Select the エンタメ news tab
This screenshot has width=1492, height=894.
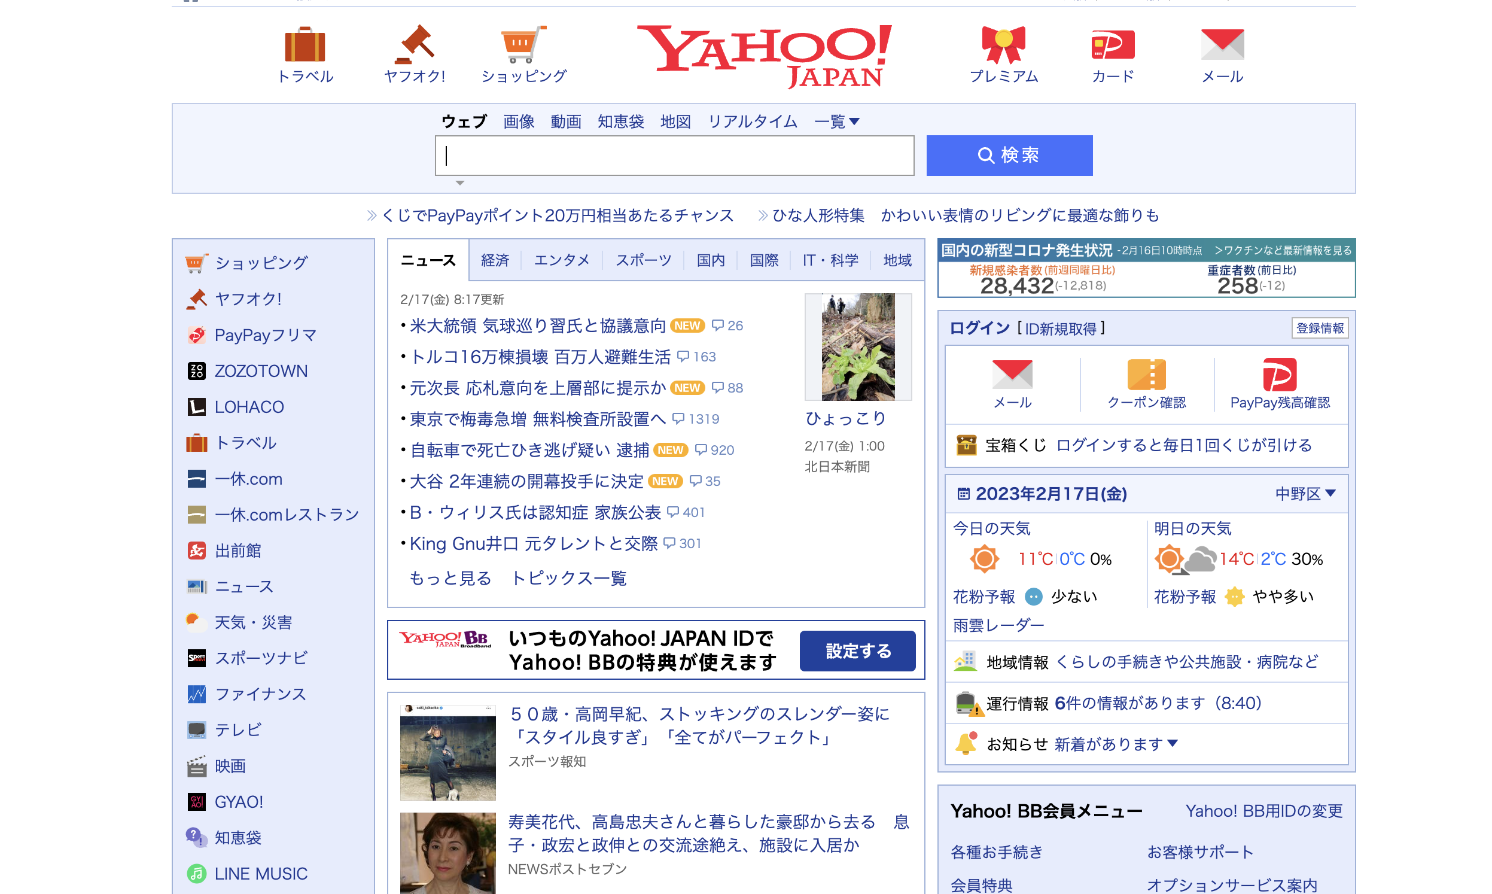pyautogui.click(x=562, y=260)
